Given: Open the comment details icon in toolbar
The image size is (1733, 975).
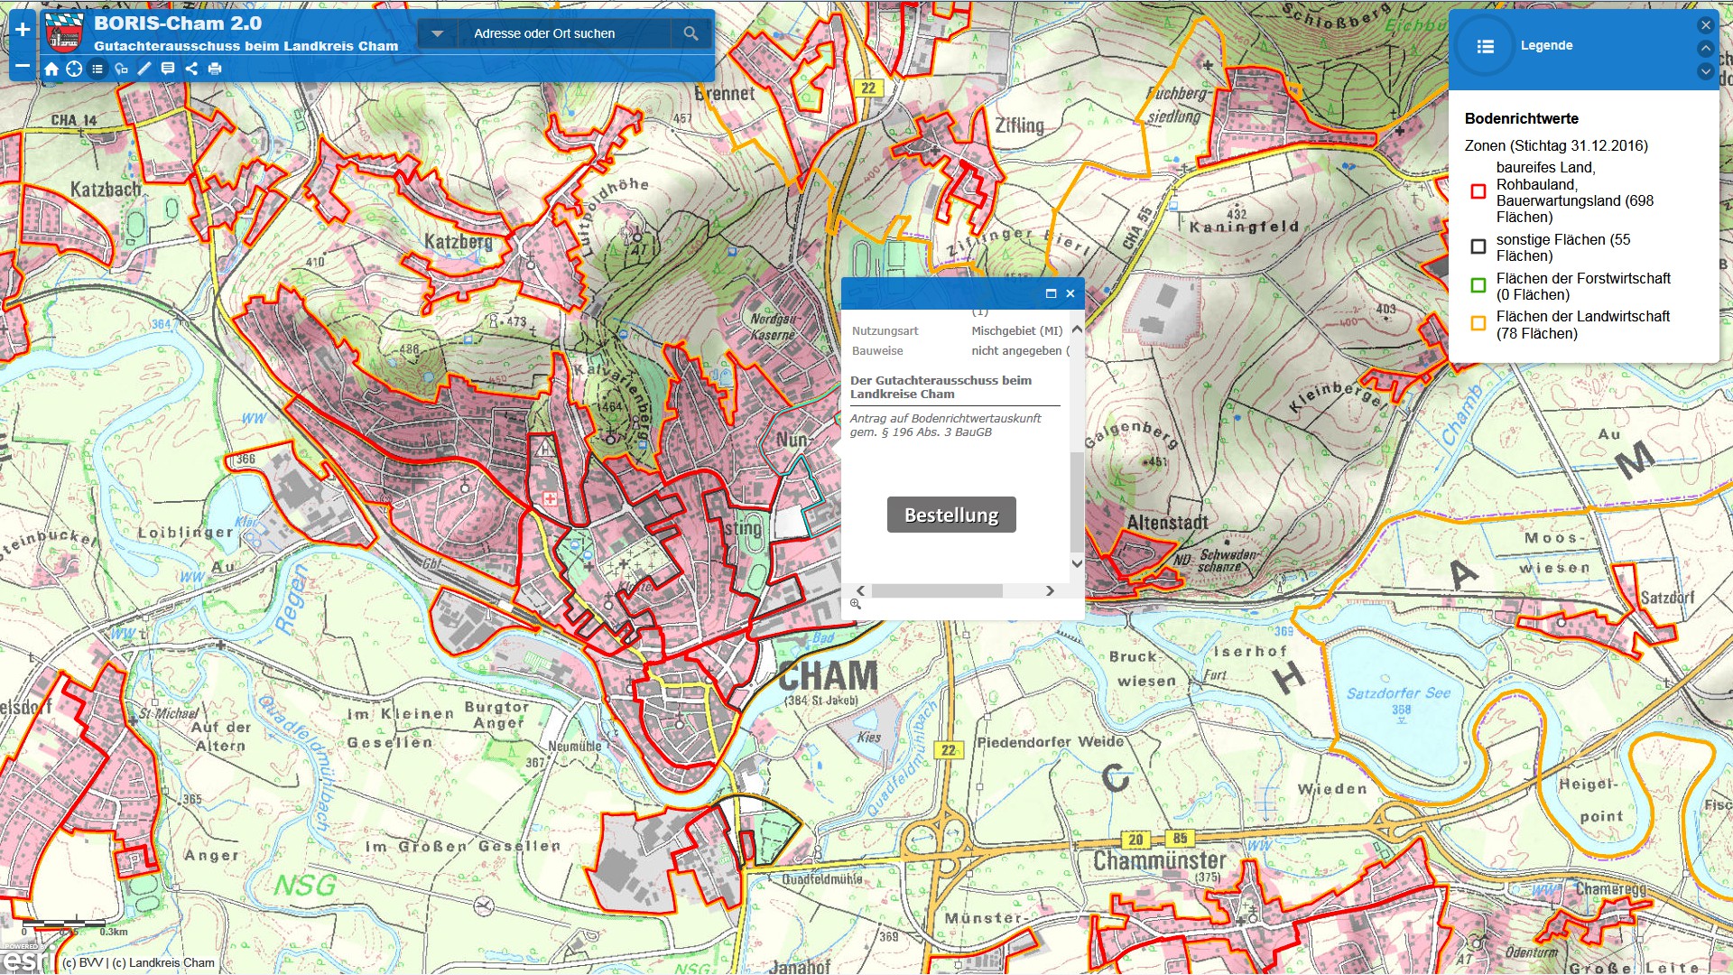Looking at the screenshot, I should point(168,69).
